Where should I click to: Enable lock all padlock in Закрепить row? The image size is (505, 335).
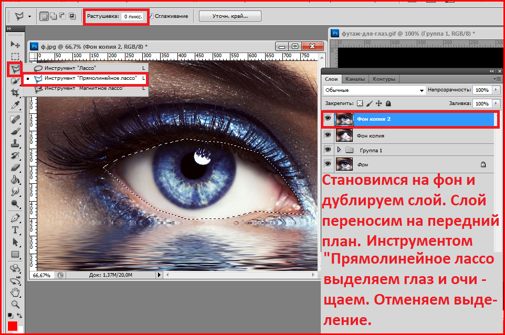pyautogui.click(x=388, y=103)
